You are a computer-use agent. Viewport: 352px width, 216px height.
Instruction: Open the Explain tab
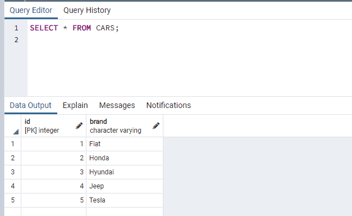tap(75, 105)
